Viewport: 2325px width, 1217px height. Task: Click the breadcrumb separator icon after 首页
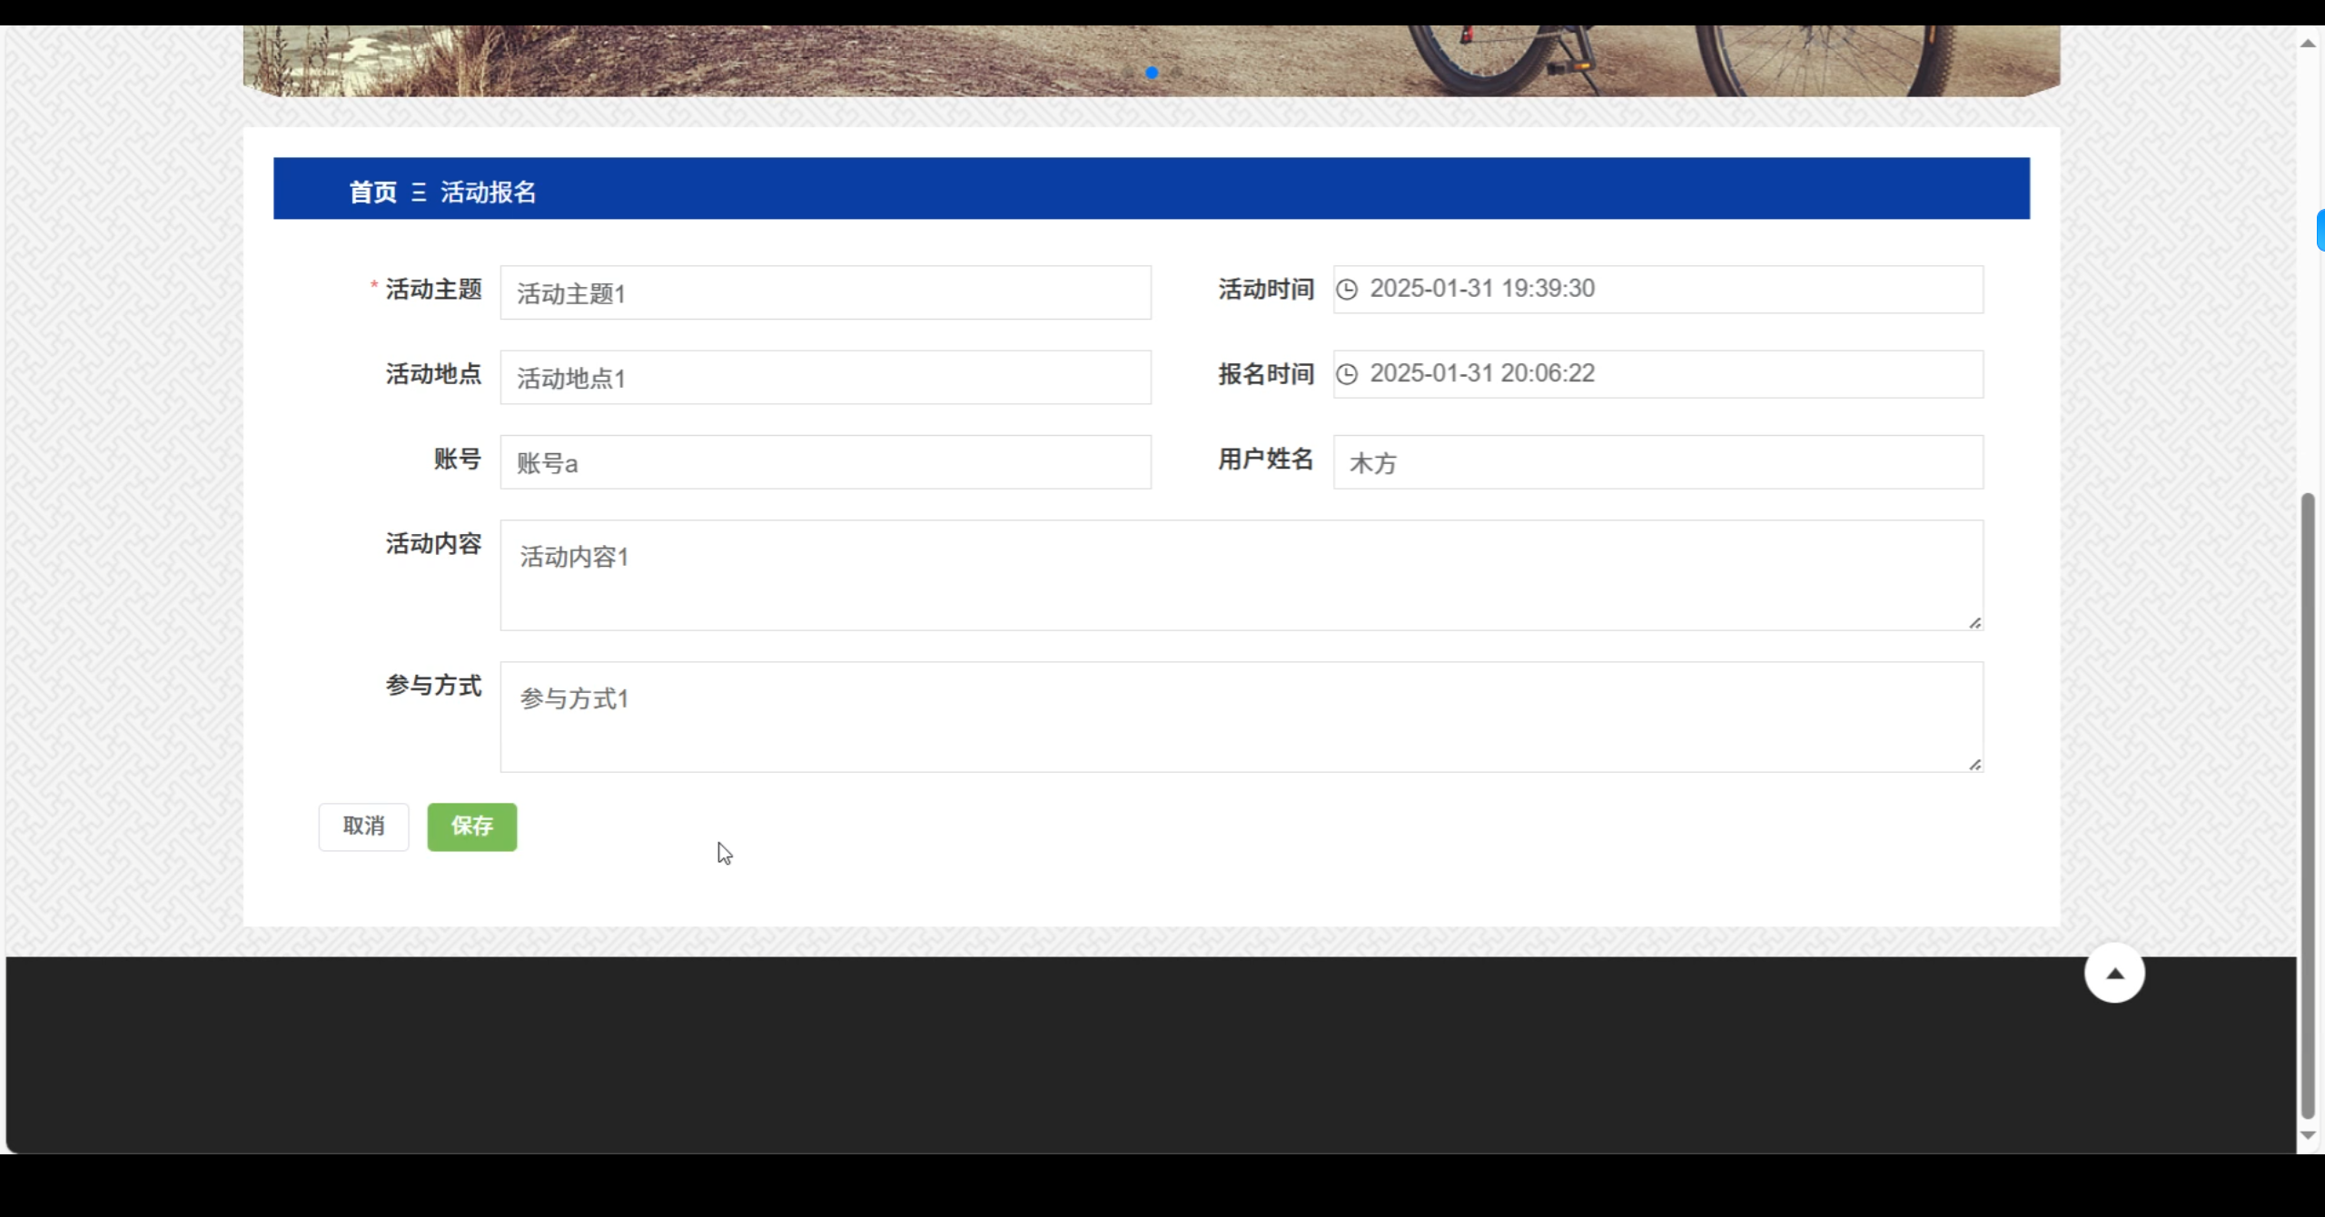coord(419,193)
